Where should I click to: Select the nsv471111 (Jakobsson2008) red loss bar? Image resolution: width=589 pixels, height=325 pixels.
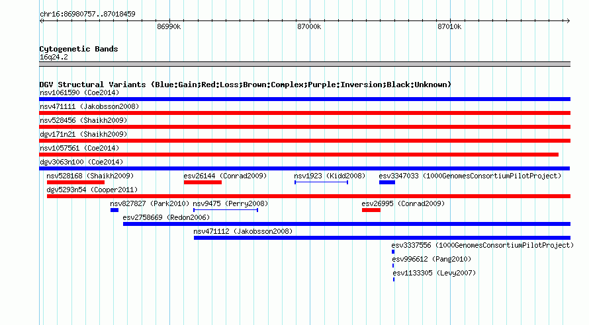(304, 113)
